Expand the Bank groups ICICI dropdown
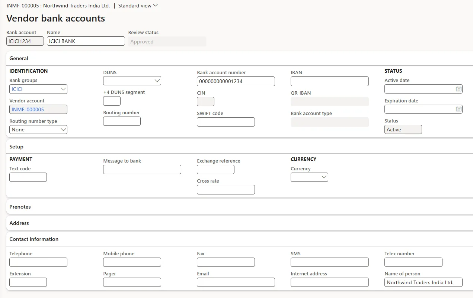Viewport: 473px width, 298px height. pos(63,89)
